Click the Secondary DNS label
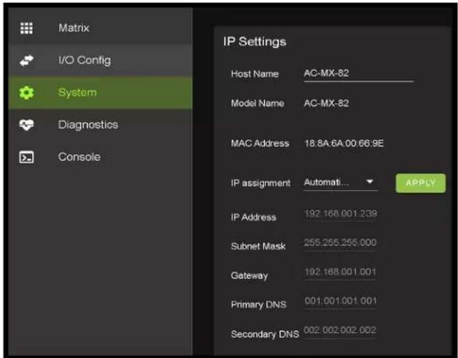 click(265, 334)
